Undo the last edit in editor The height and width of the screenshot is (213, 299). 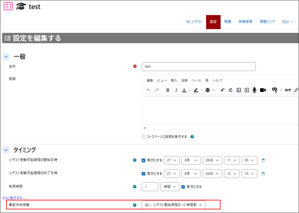point(149,90)
